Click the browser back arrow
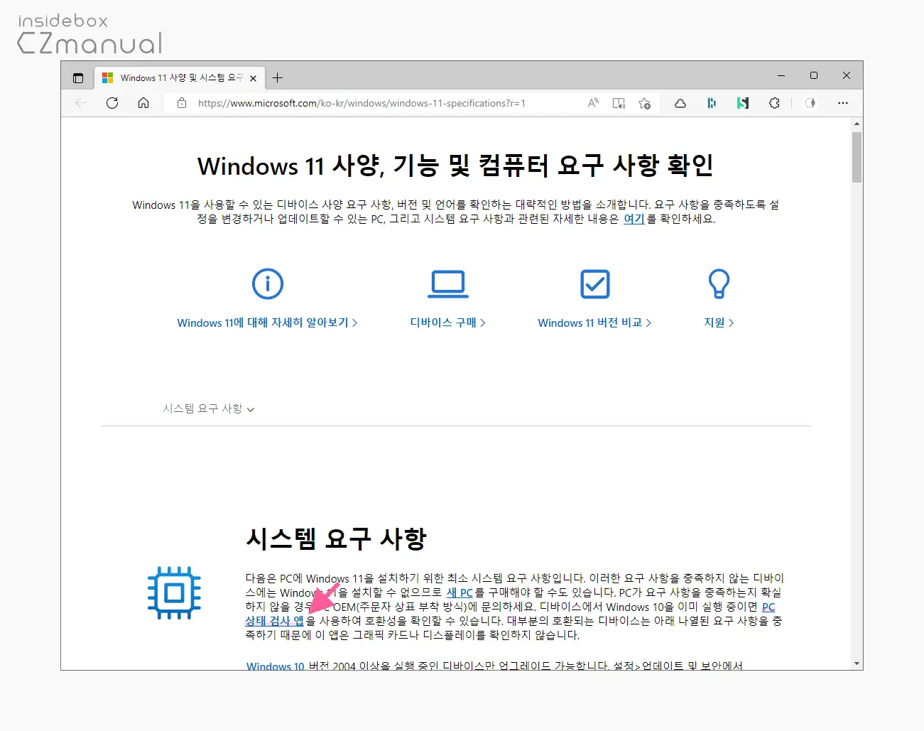 pyautogui.click(x=81, y=103)
